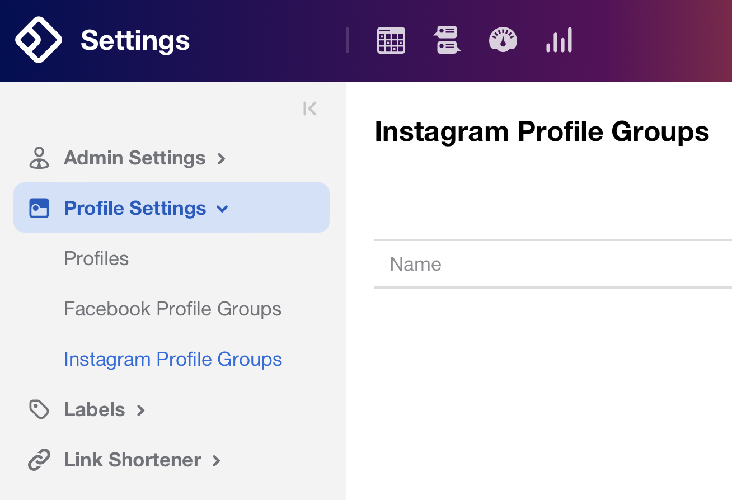
Task: Click the Admin Settings person icon
Action: point(39,157)
